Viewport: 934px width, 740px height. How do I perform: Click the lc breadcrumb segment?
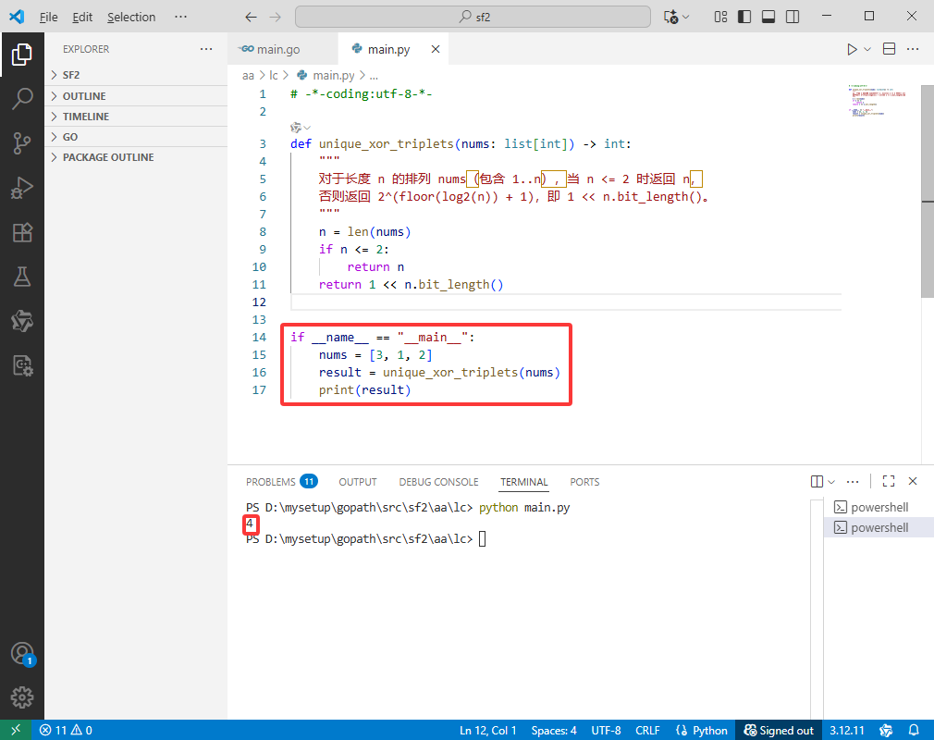(x=273, y=75)
